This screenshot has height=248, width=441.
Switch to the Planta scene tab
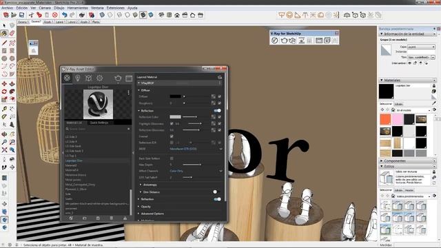[x=96, y=21]
